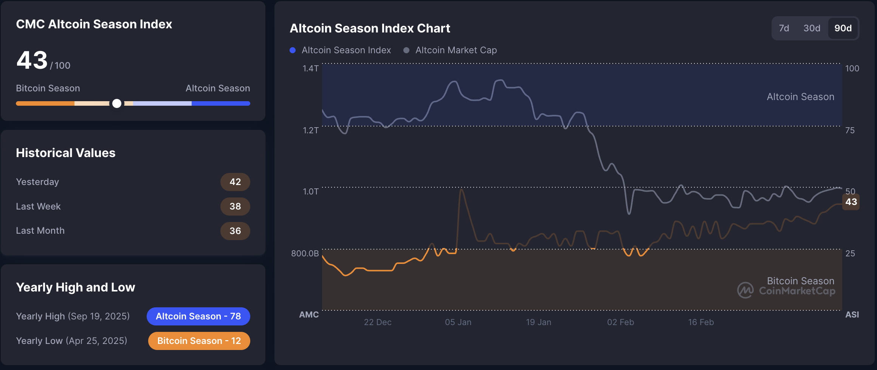Select the 90d time range
This screenshot has height=370, width=877.
(843, 28)
